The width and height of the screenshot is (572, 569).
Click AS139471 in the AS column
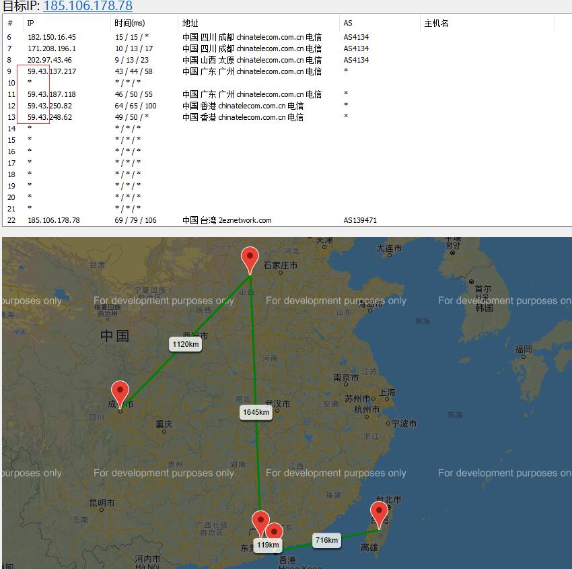[x=360, y=220]
